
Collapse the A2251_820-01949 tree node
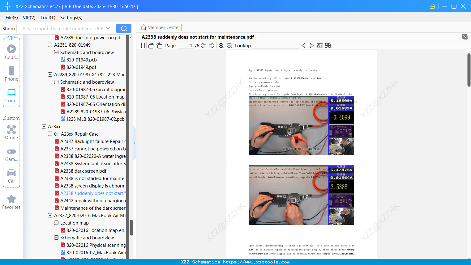tap(50, 45)
